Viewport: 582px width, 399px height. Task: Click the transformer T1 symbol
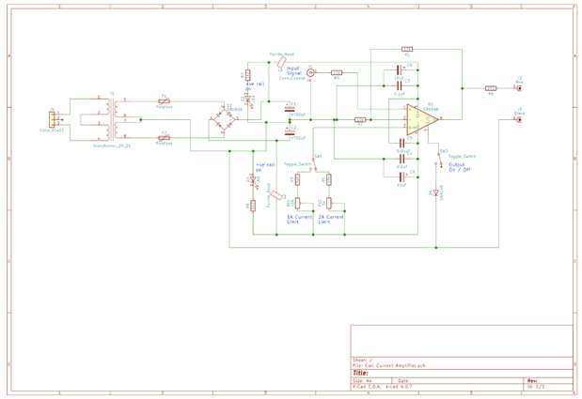click(x=112, y=119)
